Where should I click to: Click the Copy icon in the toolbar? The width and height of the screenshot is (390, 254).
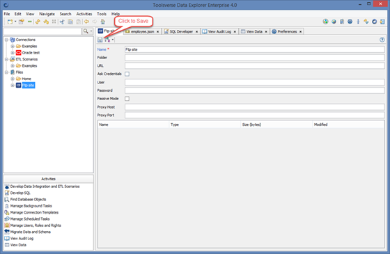70,22
